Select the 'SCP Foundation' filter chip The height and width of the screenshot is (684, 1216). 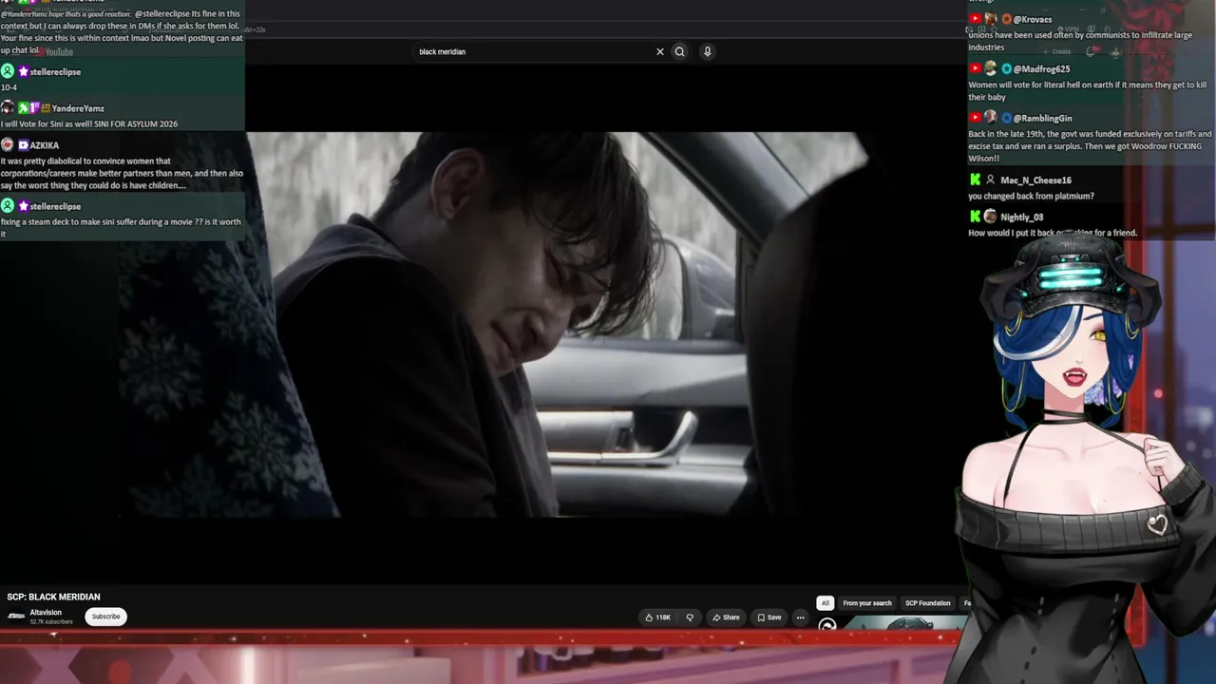[928, 603]
